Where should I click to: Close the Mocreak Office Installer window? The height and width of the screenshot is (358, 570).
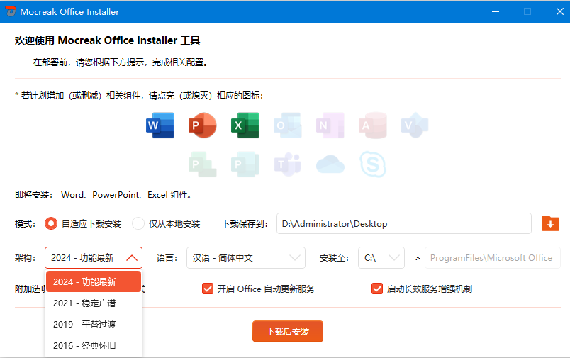click(x=559, y=11)
